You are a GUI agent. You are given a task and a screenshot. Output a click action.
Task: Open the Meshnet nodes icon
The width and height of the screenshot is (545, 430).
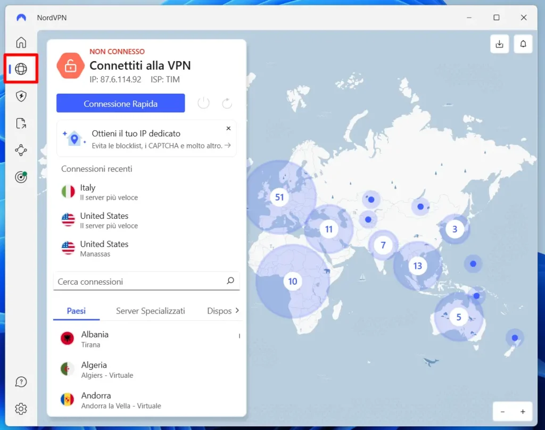pos(21,150)
